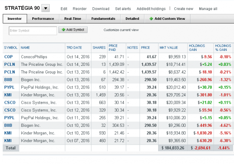The width and height of the screenshot is (234, 164).
Task: Switch to the Investor tab
Action: tap(15, 19)
